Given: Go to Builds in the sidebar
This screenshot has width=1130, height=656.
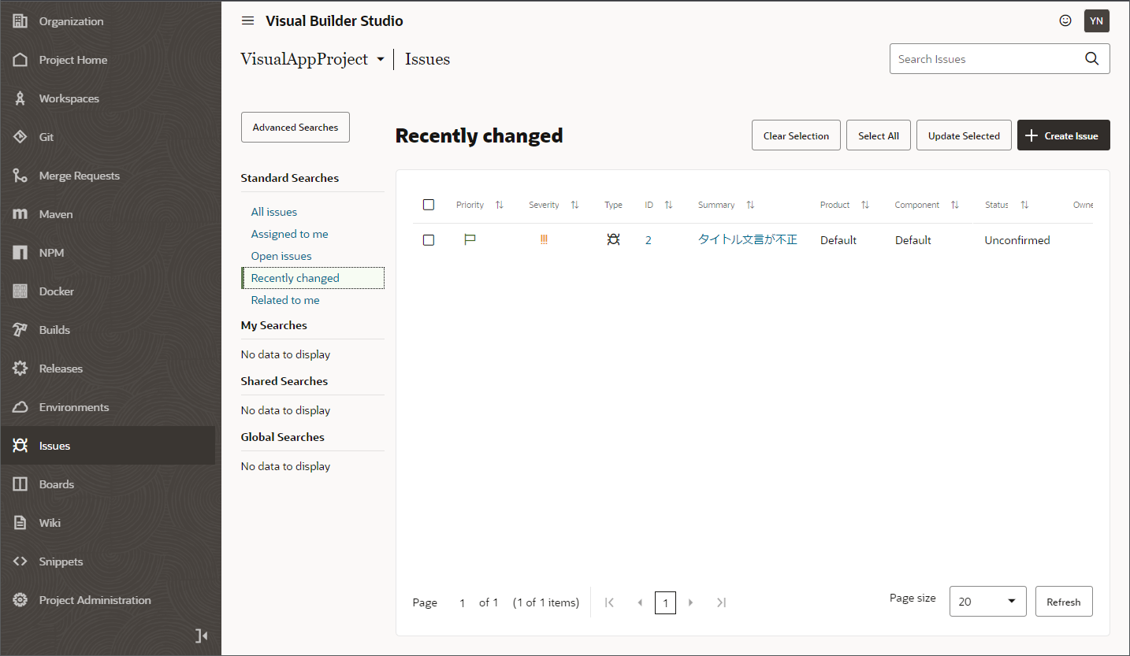Looking at the screenshot, I should point(54,330).
